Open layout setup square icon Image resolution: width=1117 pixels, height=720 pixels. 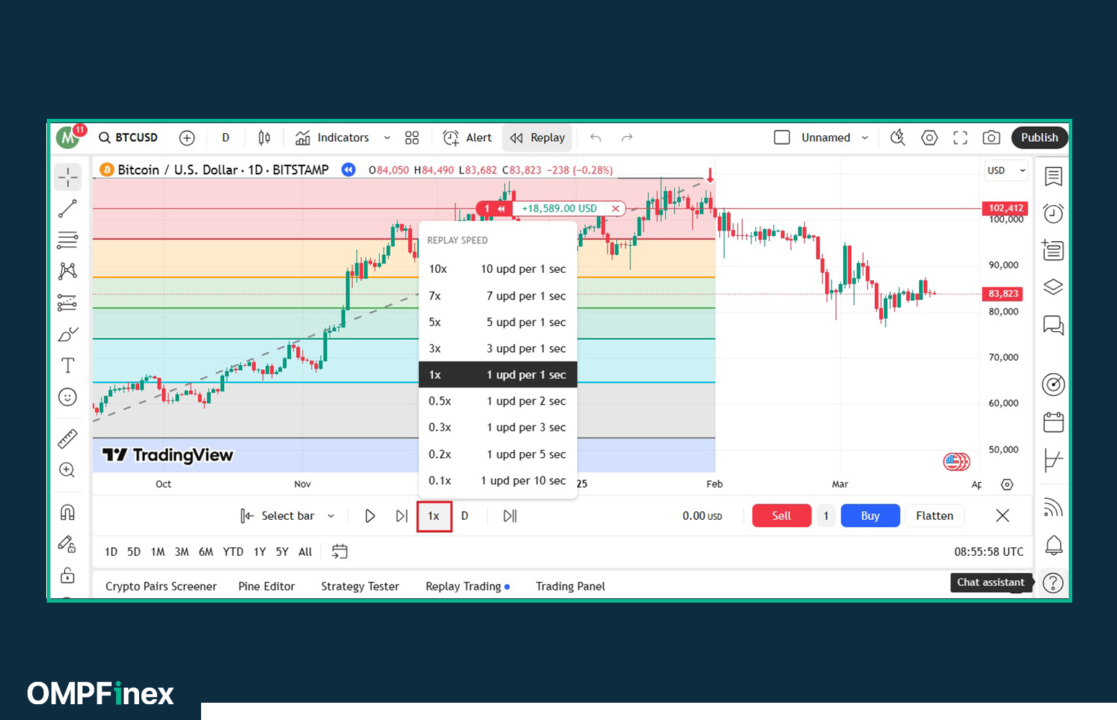[x=782, y=138]
